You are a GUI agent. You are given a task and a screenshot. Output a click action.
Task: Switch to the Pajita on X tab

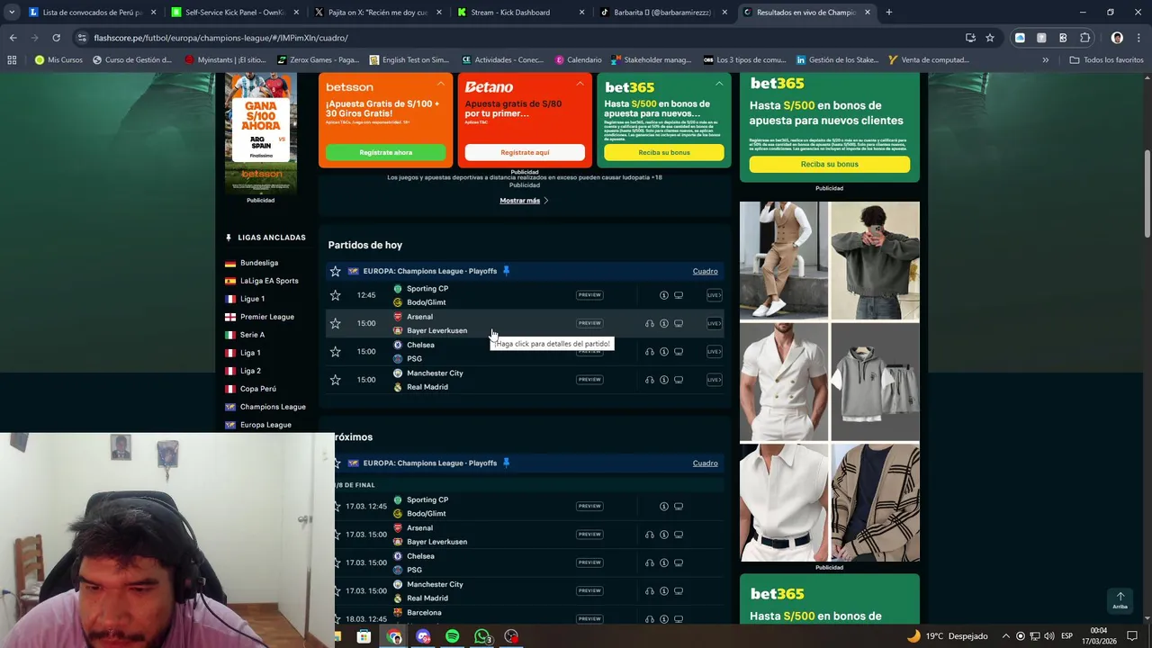click(x=377, y=13)
